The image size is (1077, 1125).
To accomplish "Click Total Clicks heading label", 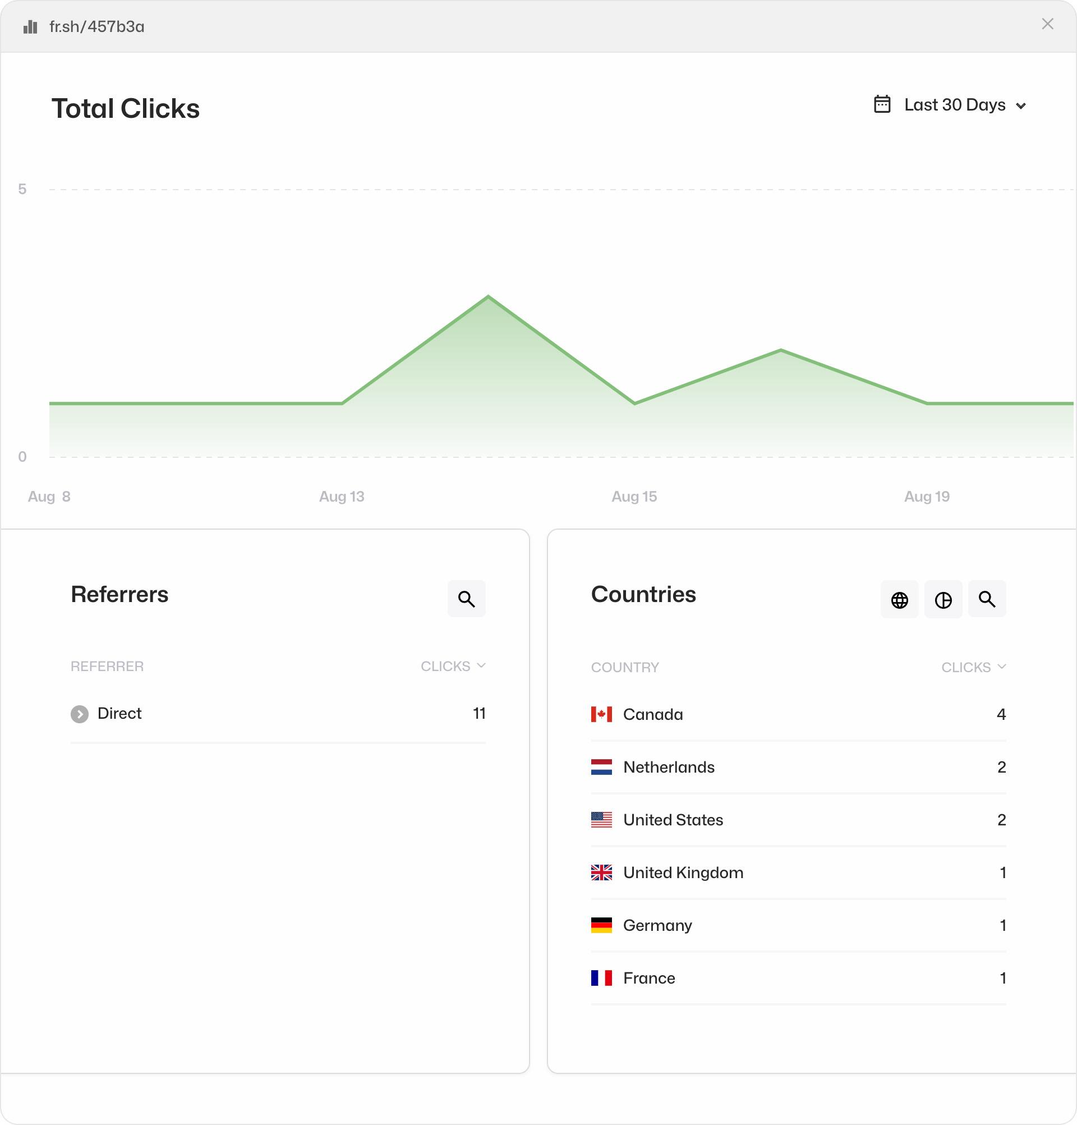I will coord(126,108).
